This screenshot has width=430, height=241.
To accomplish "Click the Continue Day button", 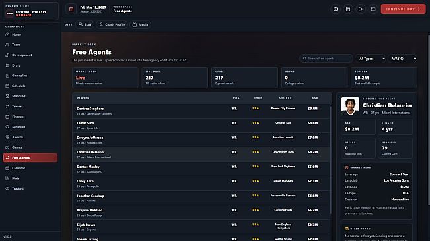I will 403,9.
